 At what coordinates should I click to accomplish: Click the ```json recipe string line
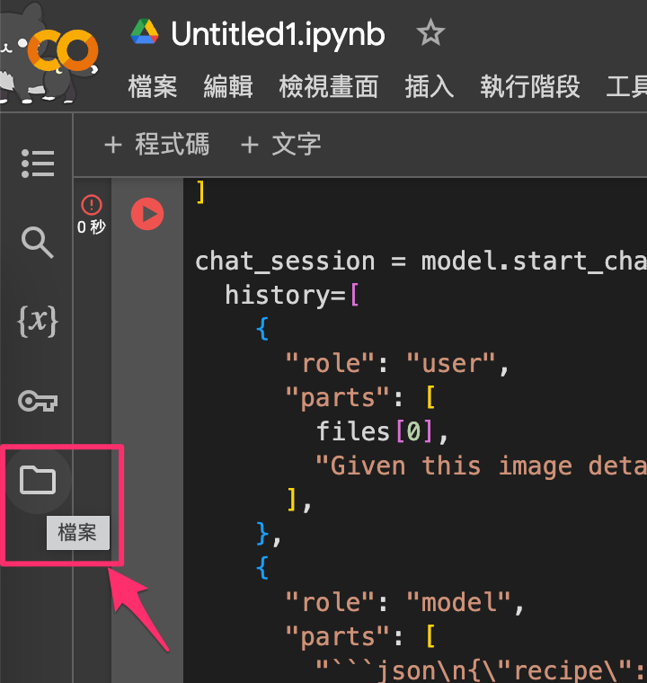[481, 670]
